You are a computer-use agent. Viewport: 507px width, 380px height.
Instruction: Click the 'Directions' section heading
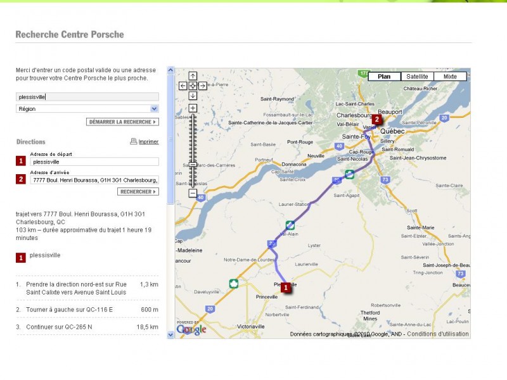point(31,142)
